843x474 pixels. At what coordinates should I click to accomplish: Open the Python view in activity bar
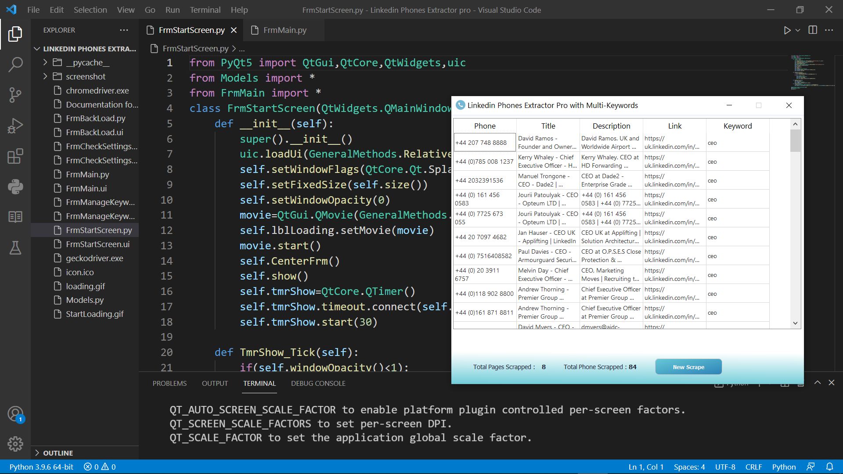point(15,187)
